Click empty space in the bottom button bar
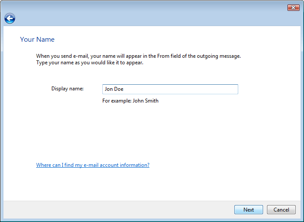Screen dimensions: 304x222 (x=118, y=209)
